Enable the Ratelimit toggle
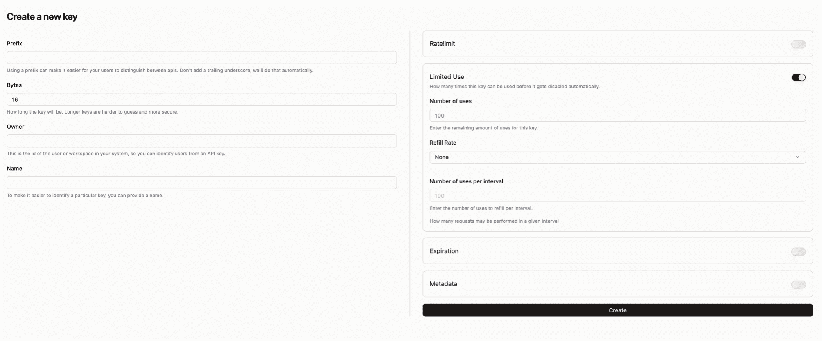822x341 pixels. pos(798,44)
